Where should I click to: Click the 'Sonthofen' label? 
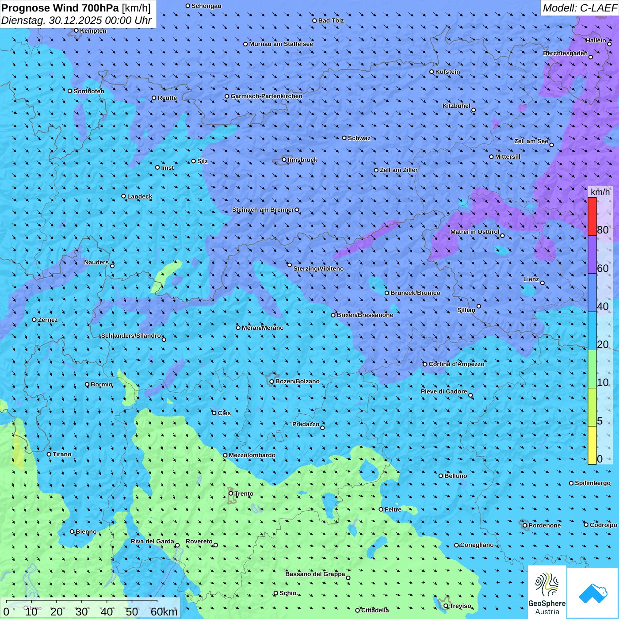[89, 91]
